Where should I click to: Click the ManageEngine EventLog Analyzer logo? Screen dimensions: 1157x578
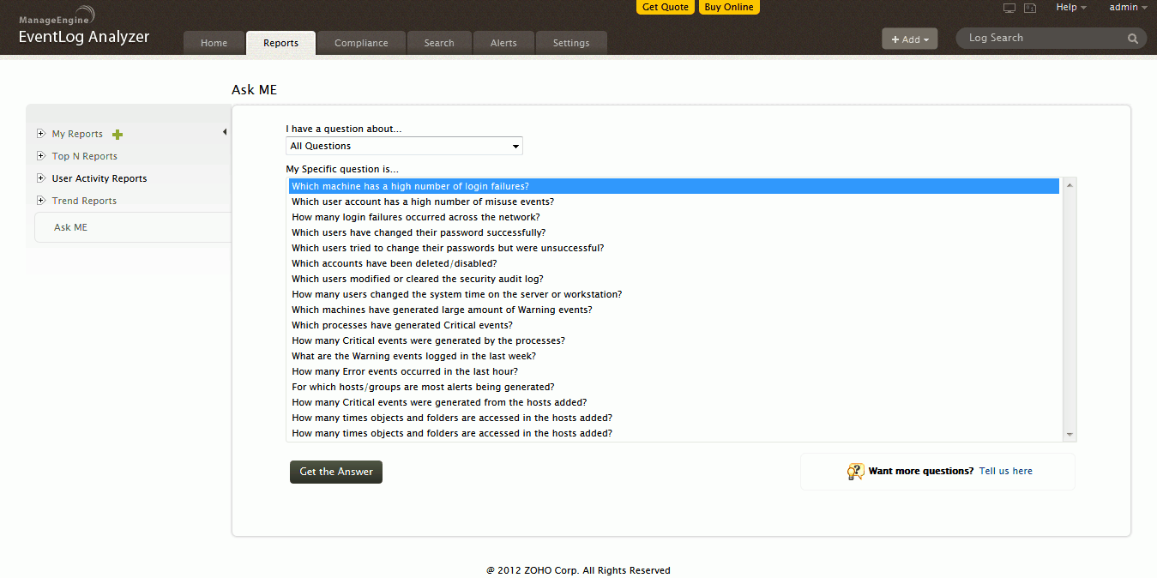(84, 27)
